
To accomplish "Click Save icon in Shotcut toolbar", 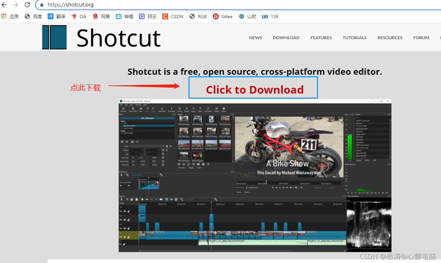I will (x=141, y=110).
